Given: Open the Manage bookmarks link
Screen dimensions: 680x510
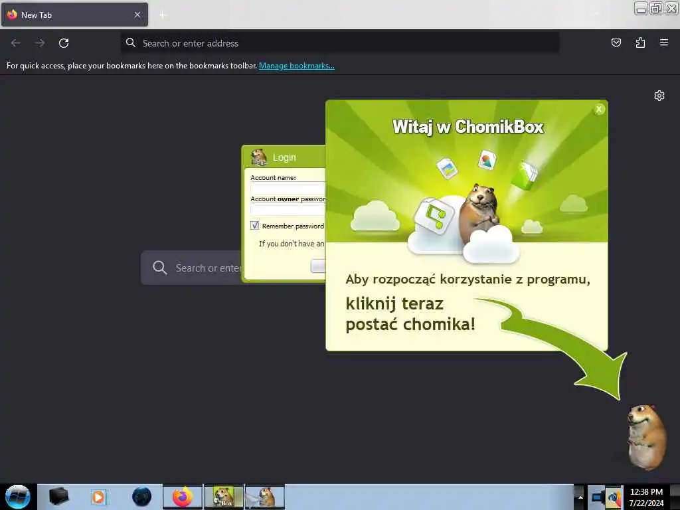Looking at the screenshot, I should pyautogui.click(x=297, y=66).
